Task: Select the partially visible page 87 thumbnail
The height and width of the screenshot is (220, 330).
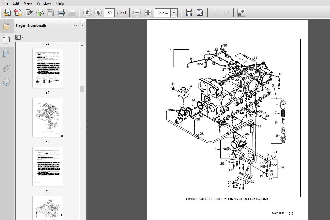Action: pyautogui.click(x=47, y=208)
